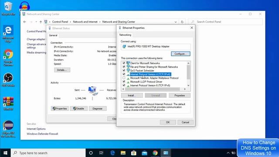279x157 pixels.
Task: Show hidden system tray icons
Action: (x=228, y=153)
